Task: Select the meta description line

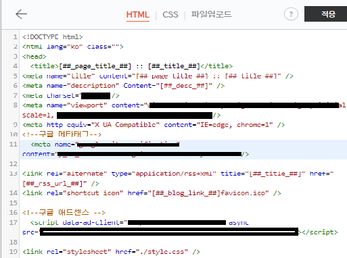Action: pyautogui.click(x=123, y=86)
